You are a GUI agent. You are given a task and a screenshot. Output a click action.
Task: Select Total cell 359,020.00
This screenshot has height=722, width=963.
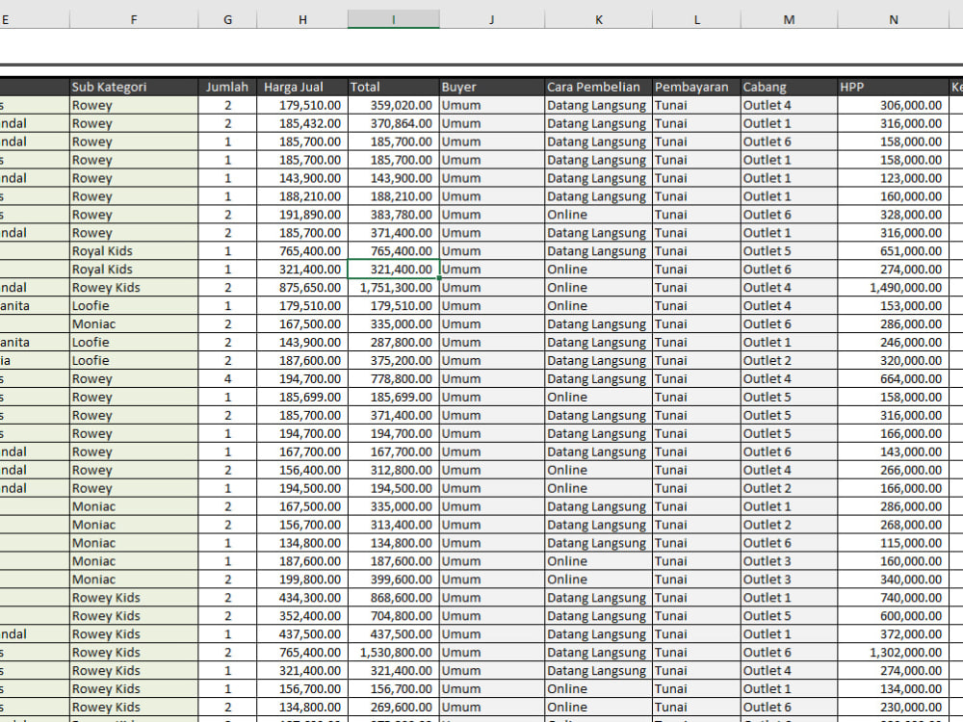point(394,105)
